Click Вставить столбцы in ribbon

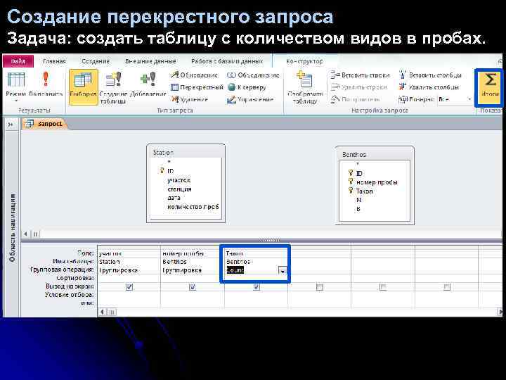click(431, 75)
